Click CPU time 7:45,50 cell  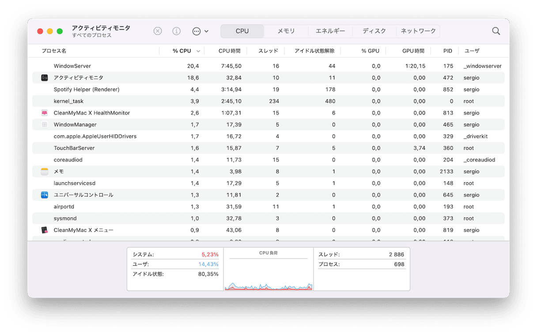(231, 66)
